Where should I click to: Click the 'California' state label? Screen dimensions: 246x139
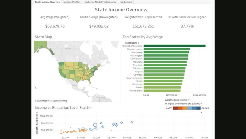pos(138,68)
